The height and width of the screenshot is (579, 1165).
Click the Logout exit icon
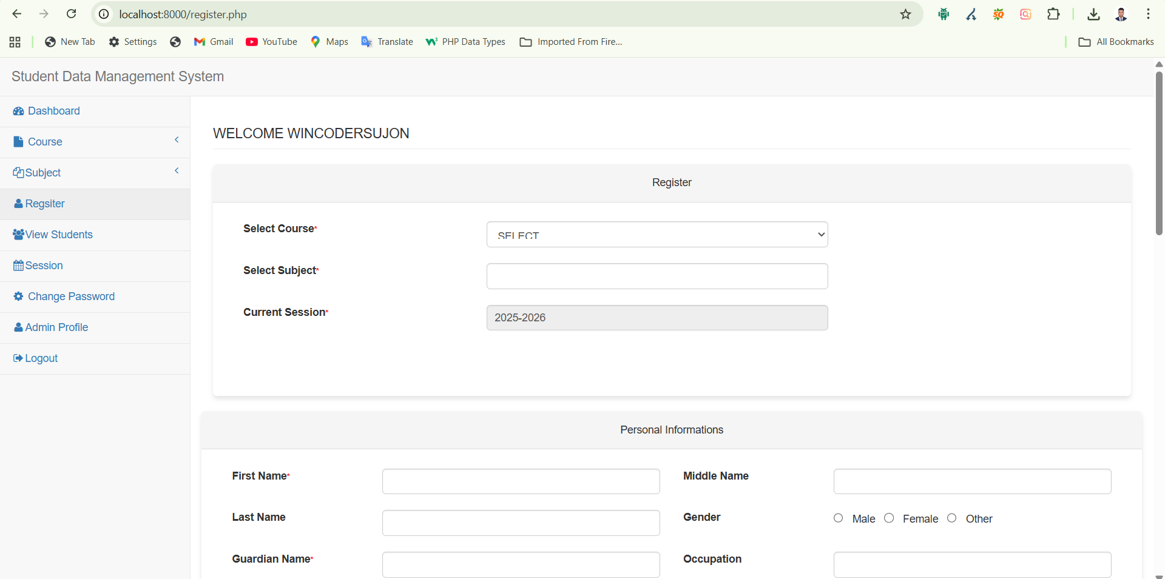(18, 358)
